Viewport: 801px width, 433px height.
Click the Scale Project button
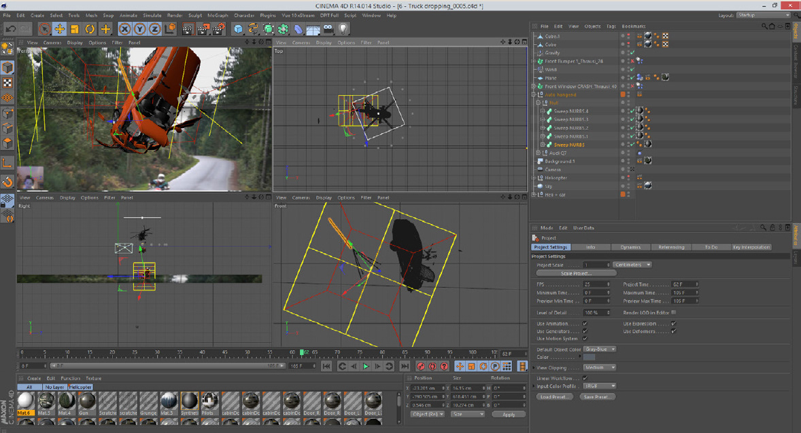point(576,274)
